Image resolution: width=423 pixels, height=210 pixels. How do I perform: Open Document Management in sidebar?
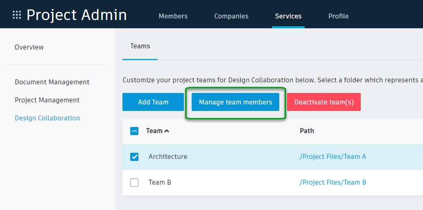tap(52, 82)
